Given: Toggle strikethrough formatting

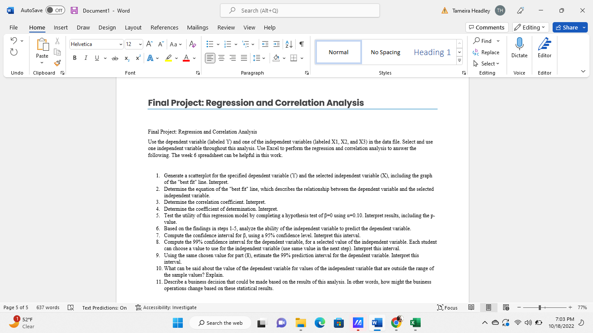Looking at the screenshot, I should pos(115,58).
